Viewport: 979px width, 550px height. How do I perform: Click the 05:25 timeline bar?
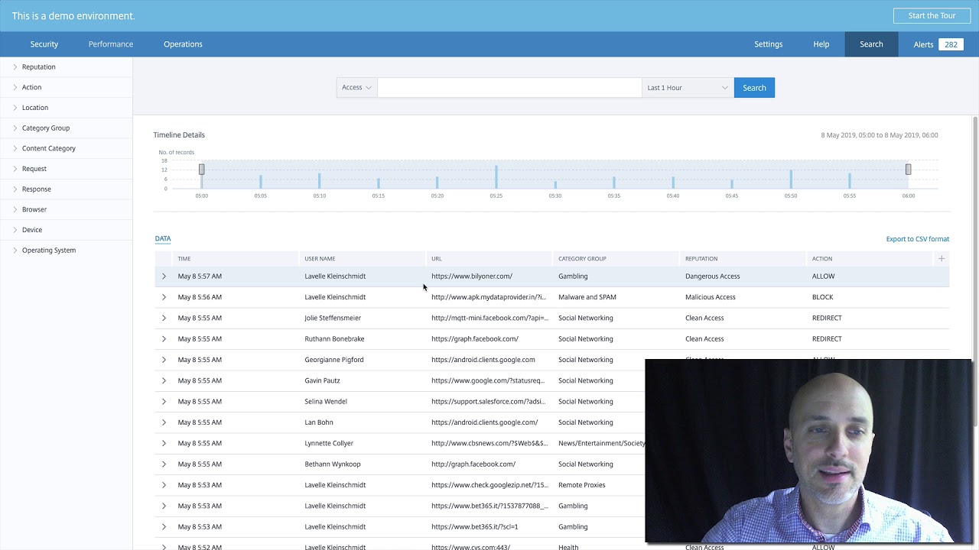point(496,176)
